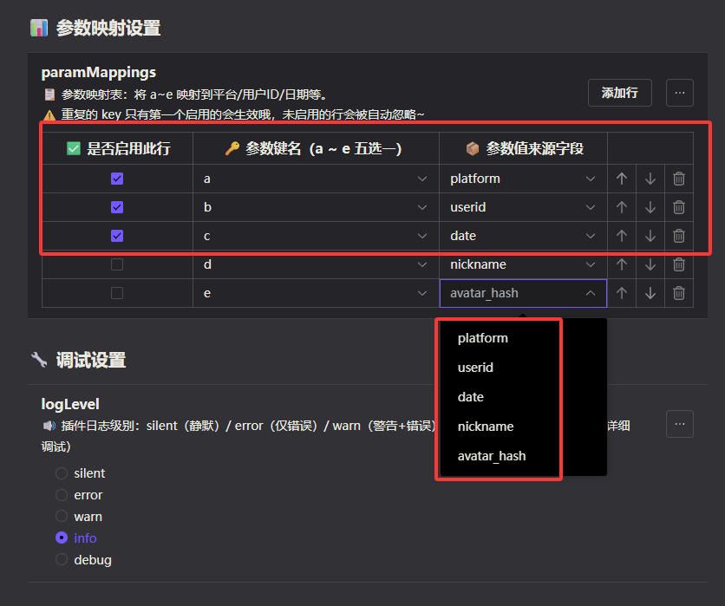Image resolution: width=725 pixels, height=606 pixels.
Task: Select the debug log level
Action: pos(62,560)
